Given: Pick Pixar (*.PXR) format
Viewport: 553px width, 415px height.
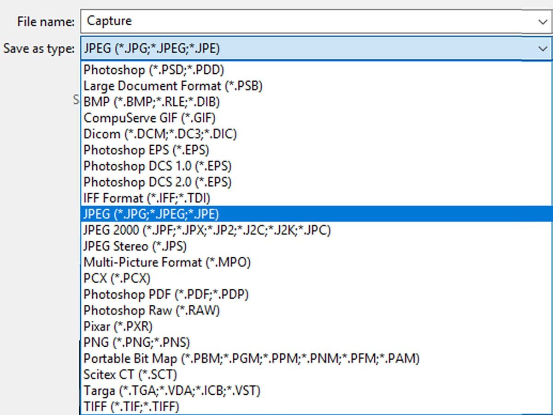Looking at the screenshot, I should pos(316,326).
